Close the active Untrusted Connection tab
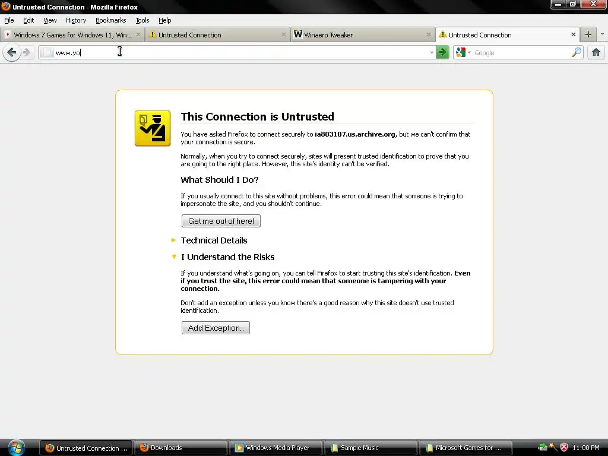608x456 pixels. click(x=573, y=34)
